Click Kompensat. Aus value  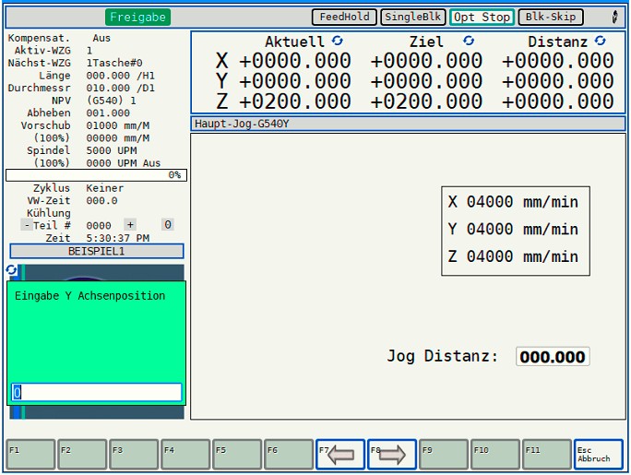101,38
